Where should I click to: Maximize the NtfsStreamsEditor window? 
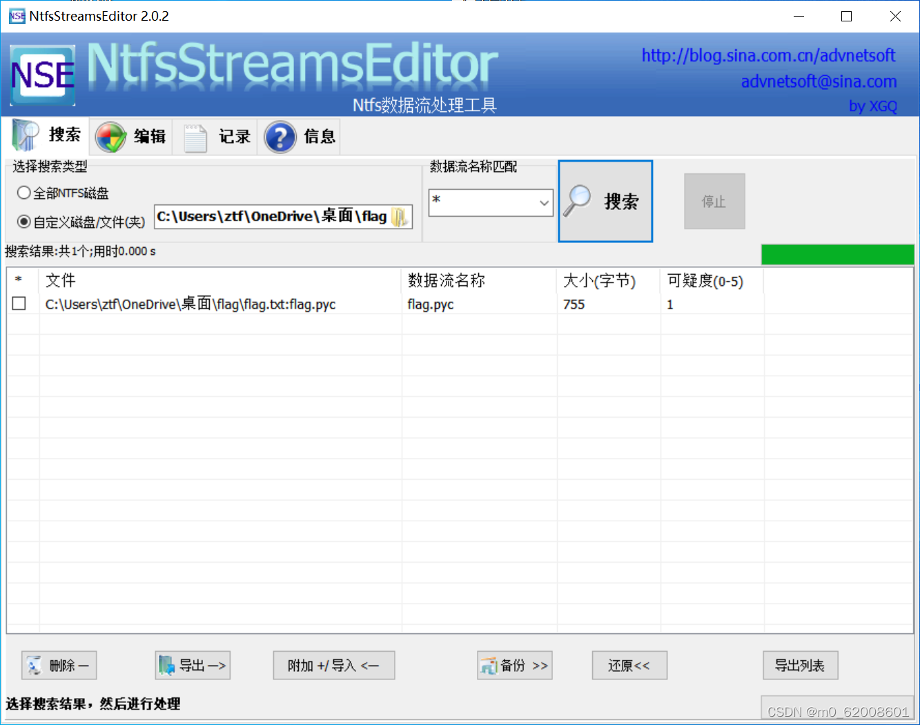click(x=847, y=16)
